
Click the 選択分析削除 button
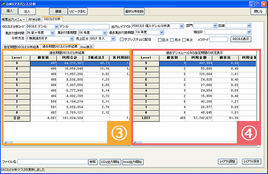click(x=134, y=11)
